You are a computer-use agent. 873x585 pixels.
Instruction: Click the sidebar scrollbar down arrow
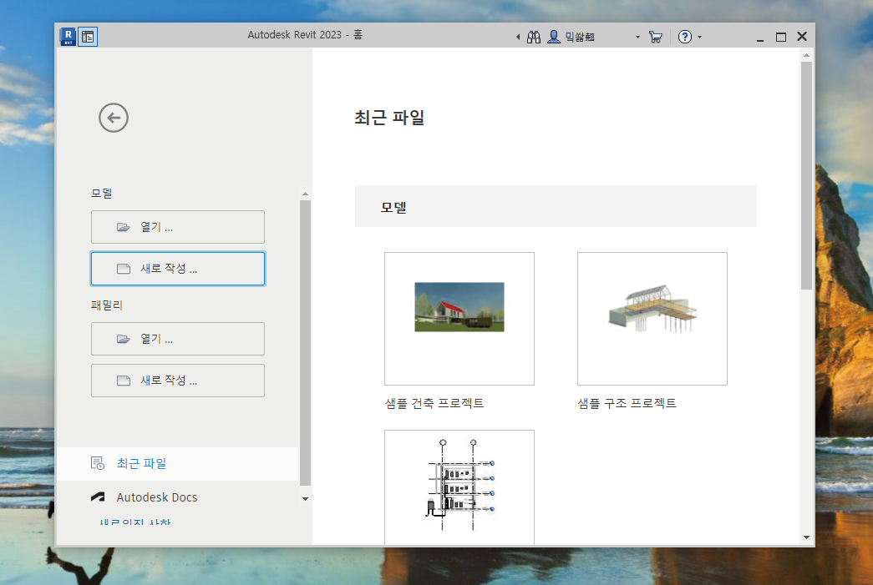pos(305,499)
